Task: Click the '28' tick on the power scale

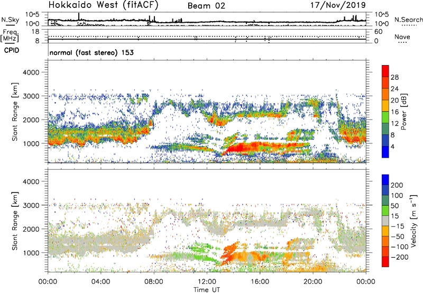Action: coord(394,77)
